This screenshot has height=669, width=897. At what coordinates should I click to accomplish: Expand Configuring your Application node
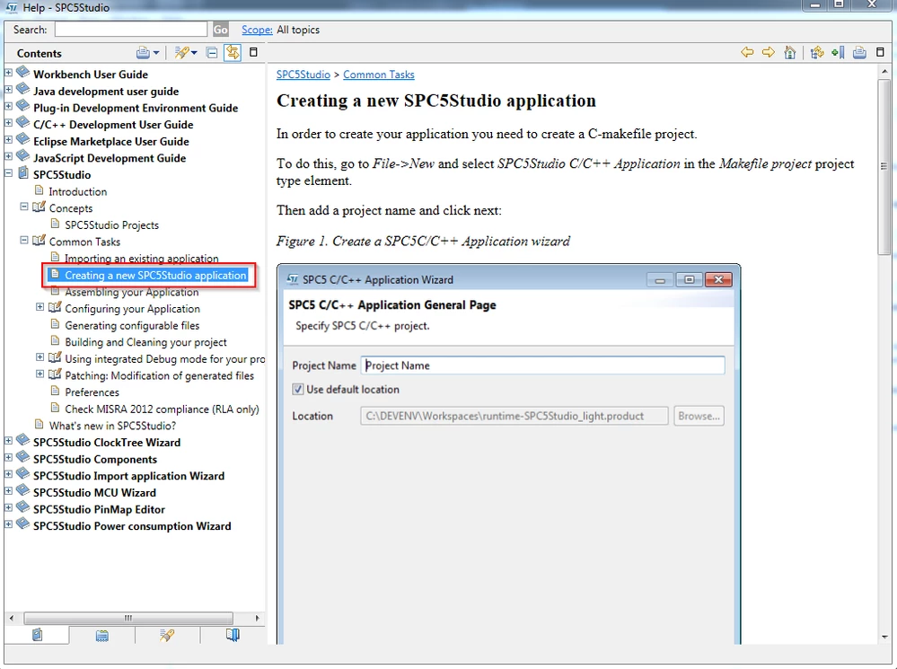pyautogui.click(x=40, y=307)
